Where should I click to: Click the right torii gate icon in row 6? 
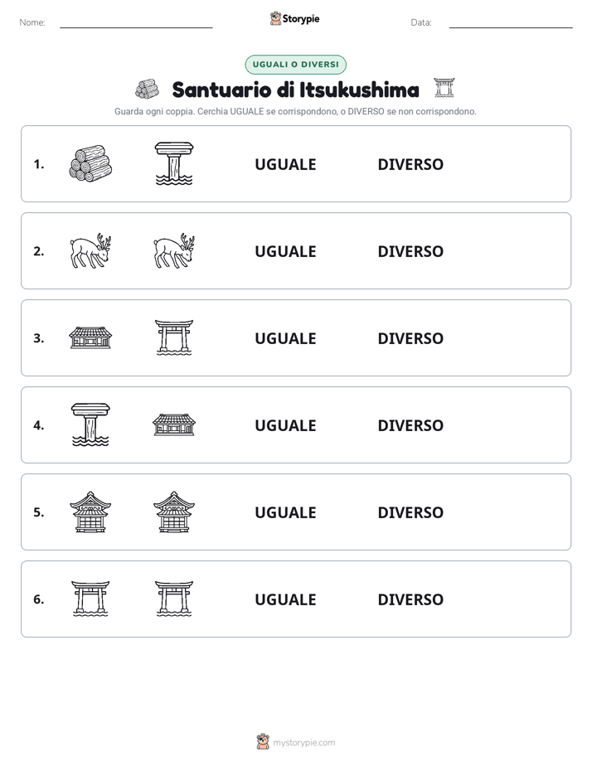click(174, 599)
